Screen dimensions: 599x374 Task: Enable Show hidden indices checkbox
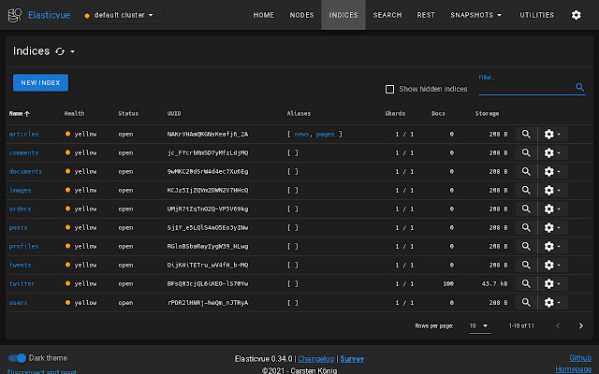click(x=390, y=89)
